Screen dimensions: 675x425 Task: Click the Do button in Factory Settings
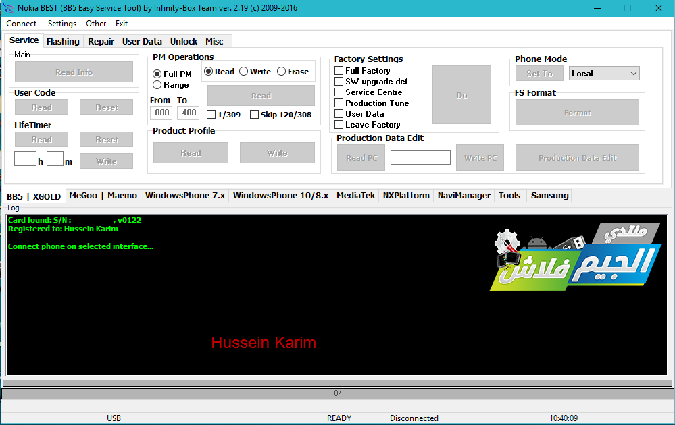[x=461, y=95]
